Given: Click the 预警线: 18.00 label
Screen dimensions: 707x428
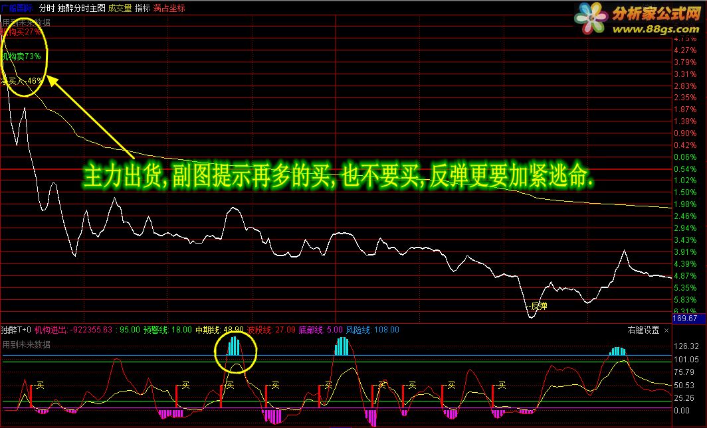Looking at the screenshot, I should coord(167,330).
